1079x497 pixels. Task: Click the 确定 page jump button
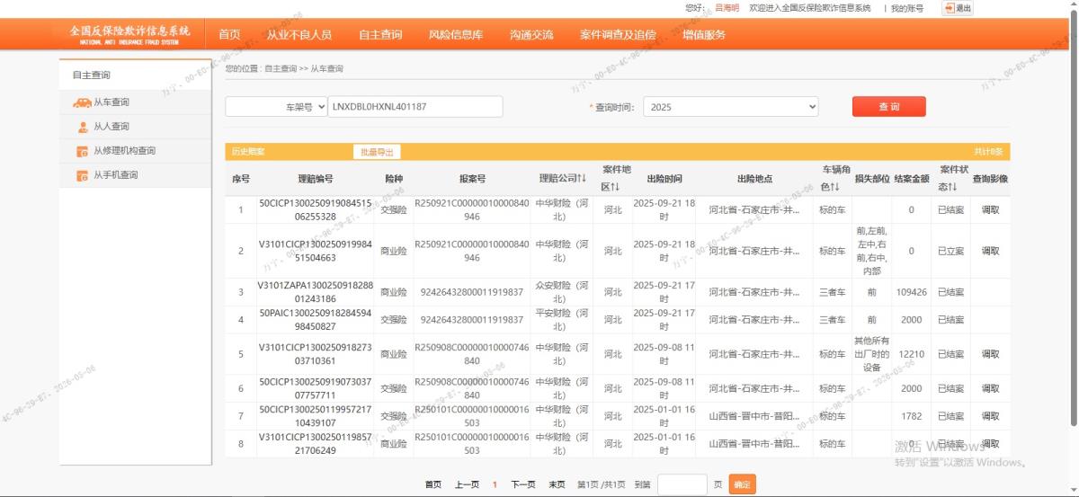click(x=742, y=484)
